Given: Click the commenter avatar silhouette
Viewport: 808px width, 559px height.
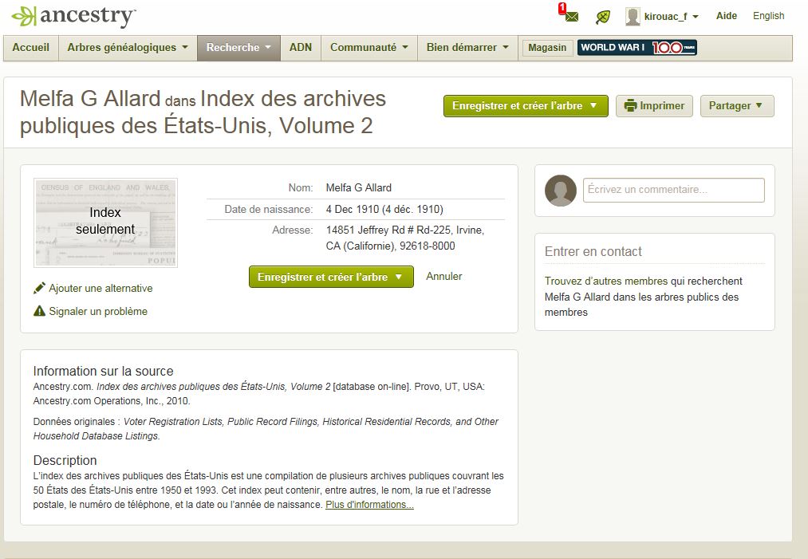Looking at the screenshot, I should [x=560, y=190].
